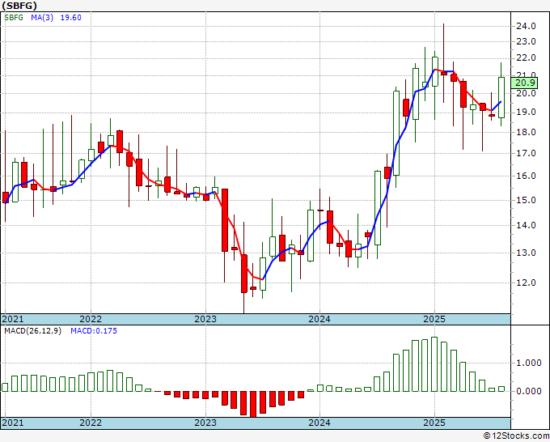Click the highlighted 20.9 current price tag
Viewport: 550px width, 442px height.
(524, 83)
